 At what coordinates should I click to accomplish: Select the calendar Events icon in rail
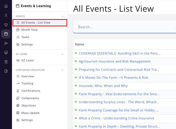(6, 34)
